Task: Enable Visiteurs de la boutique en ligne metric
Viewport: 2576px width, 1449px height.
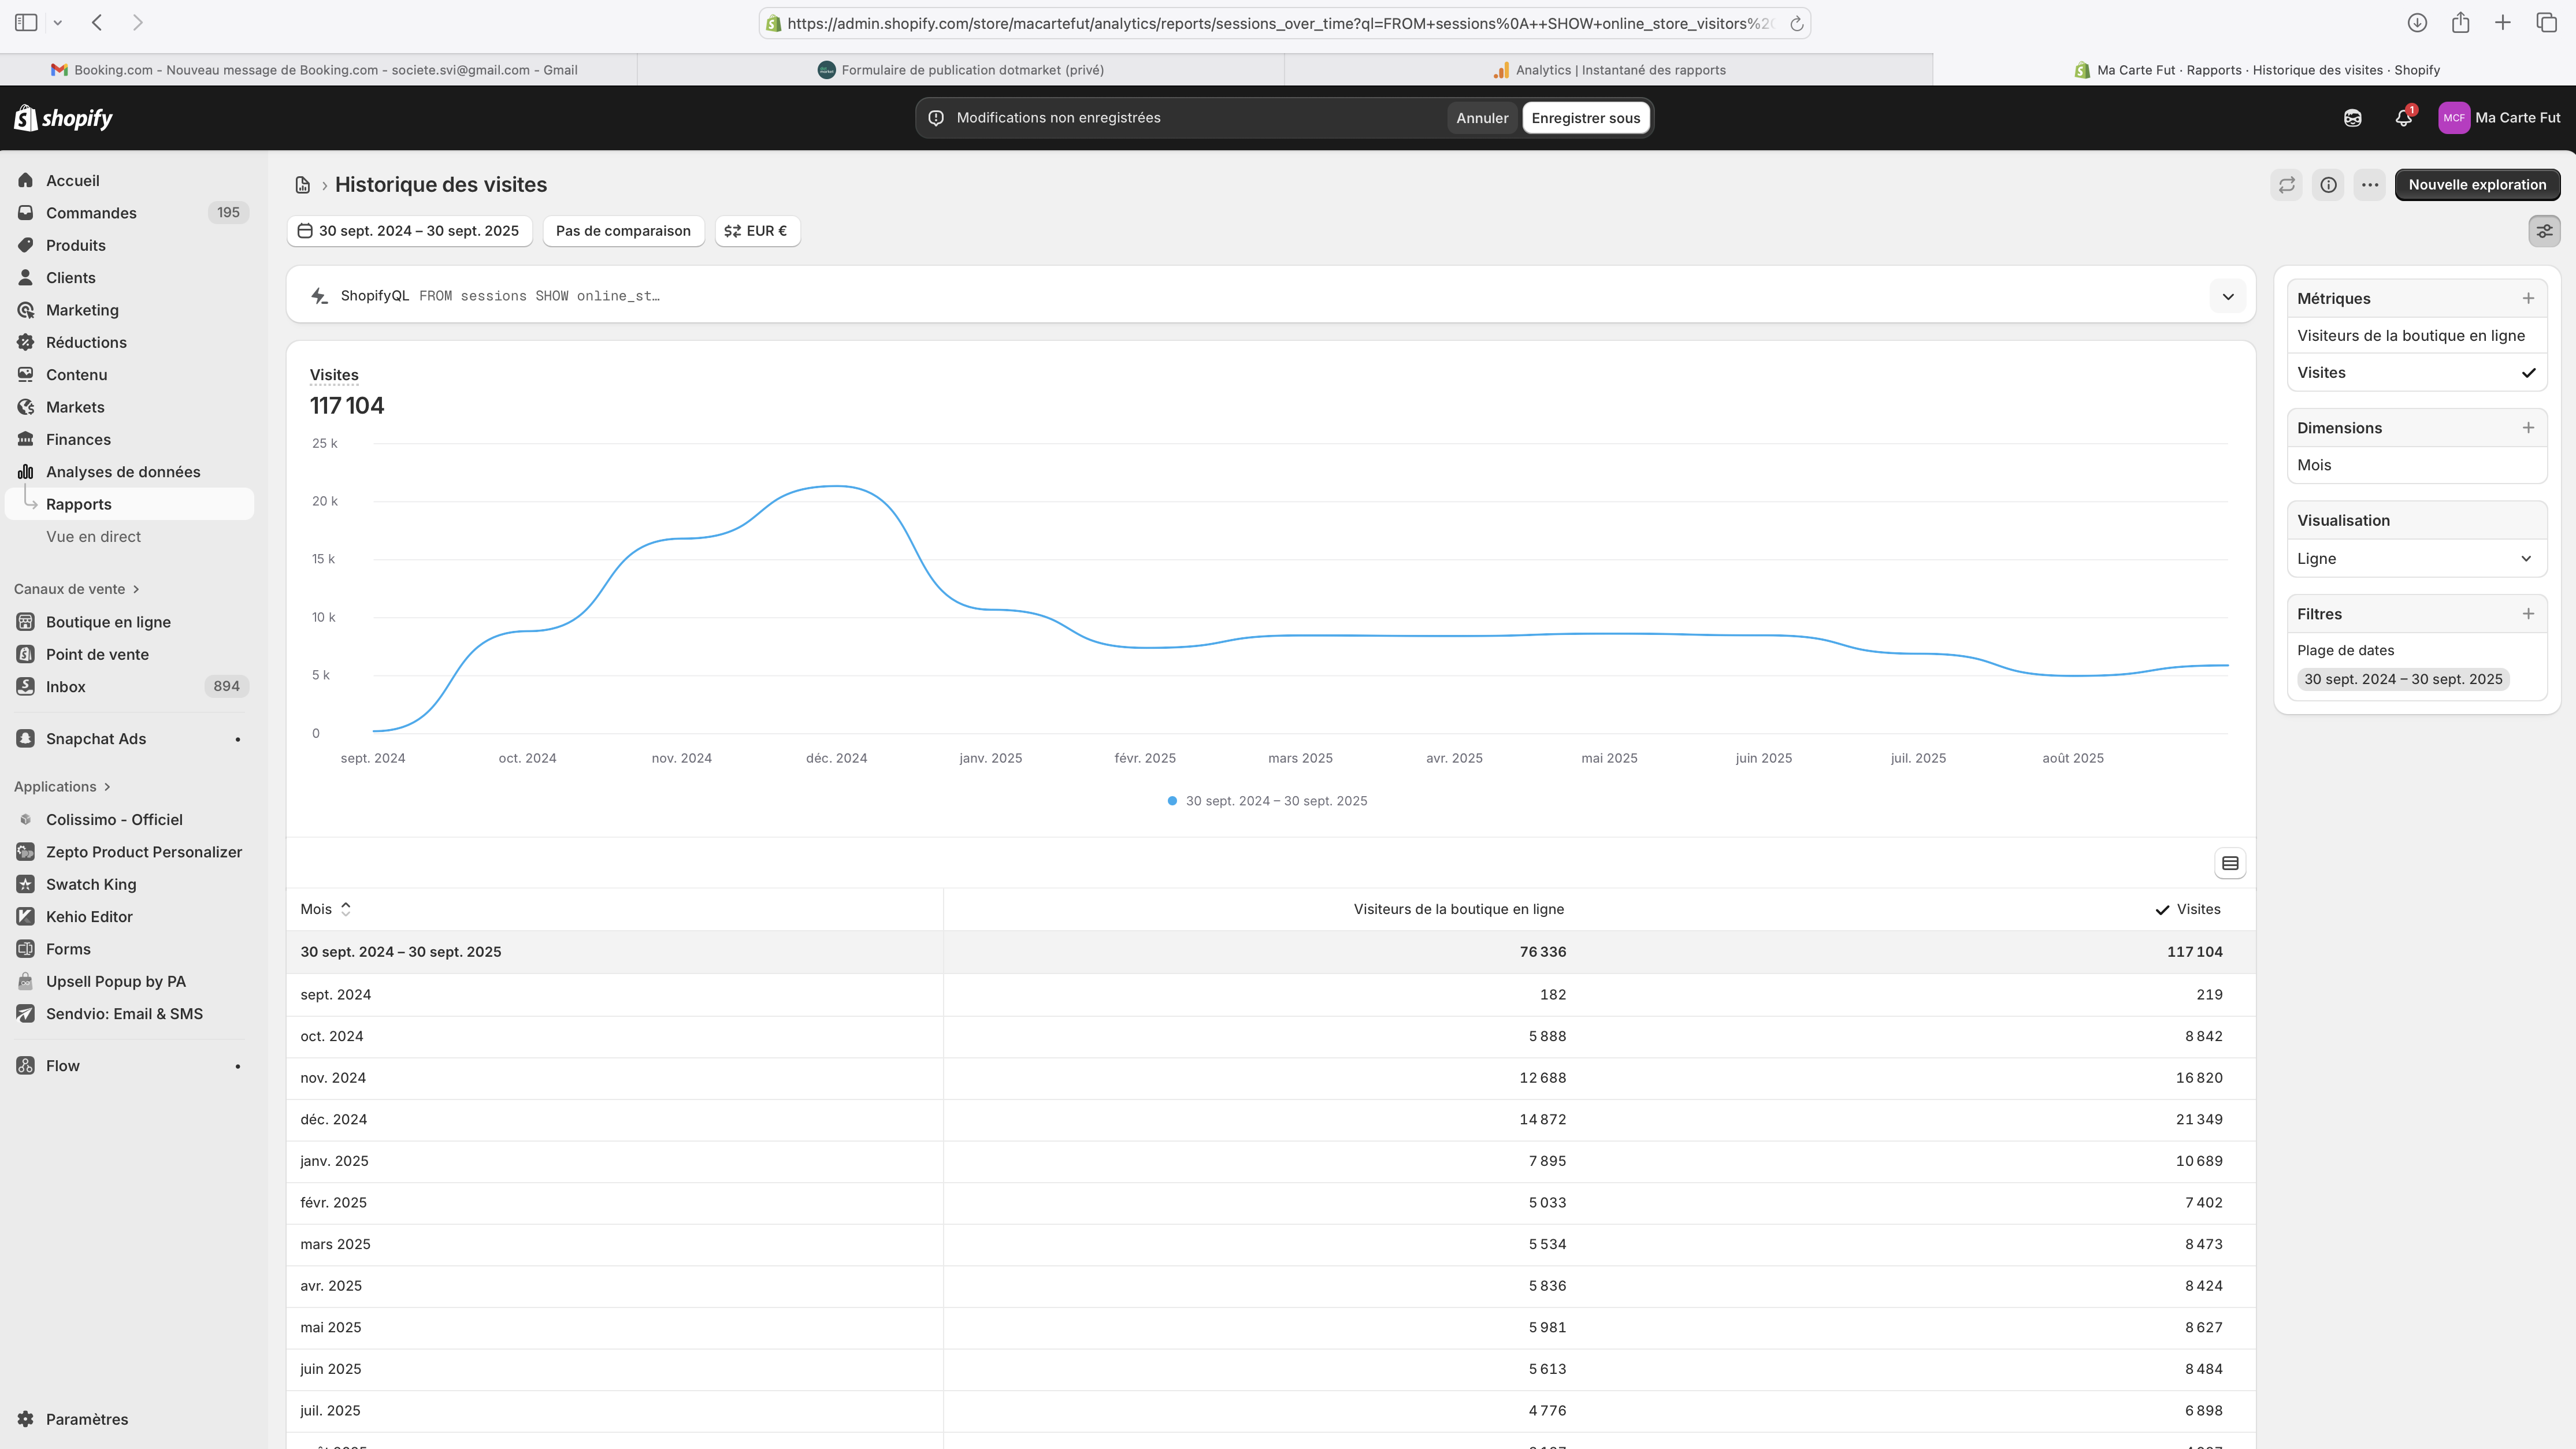Action: coord(2410,336)
